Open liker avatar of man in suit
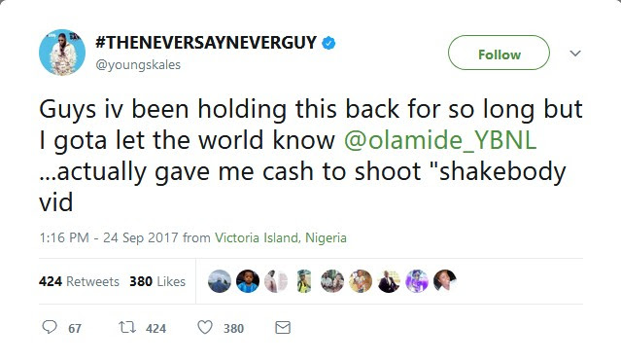The width and height of the screenshot is (621, 362). 389,281
